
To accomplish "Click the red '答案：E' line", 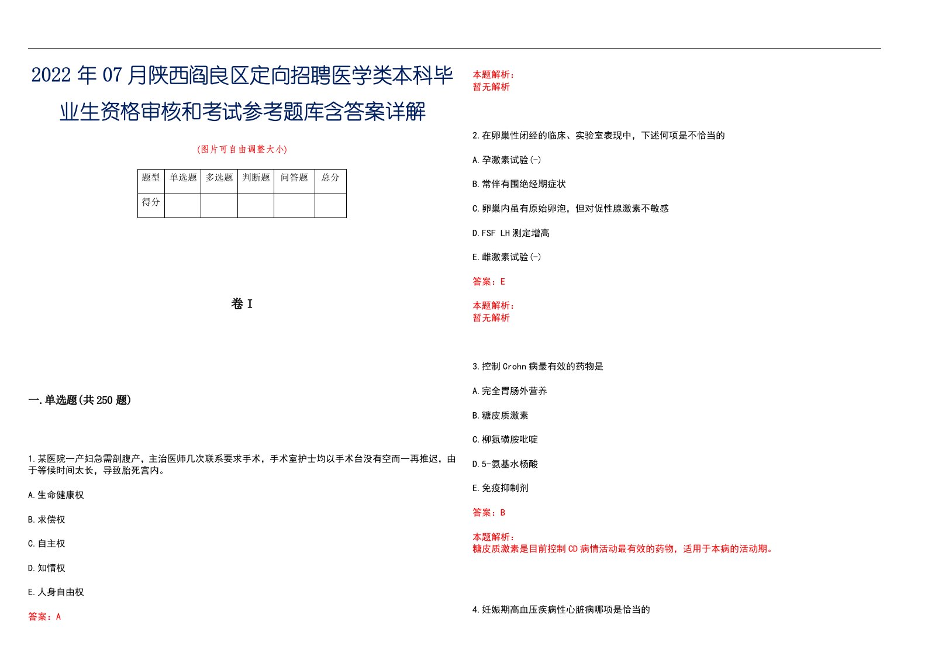I will (489, 282).
